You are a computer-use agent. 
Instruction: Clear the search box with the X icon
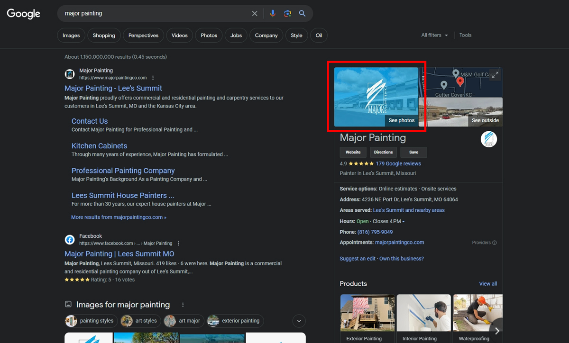pyautogui.click(x=255, y=14)
